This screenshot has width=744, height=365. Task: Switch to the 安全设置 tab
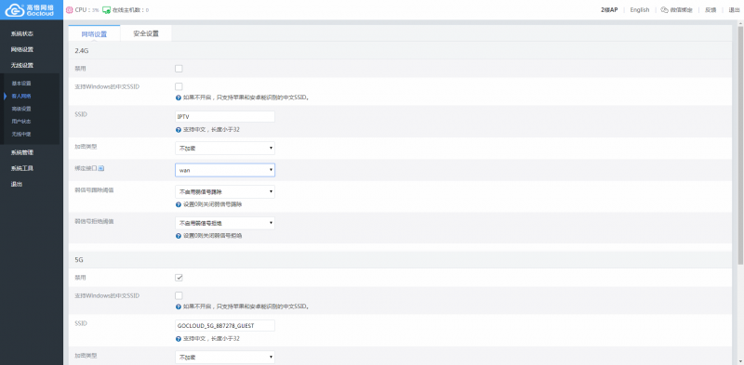(x=146, y=33)
